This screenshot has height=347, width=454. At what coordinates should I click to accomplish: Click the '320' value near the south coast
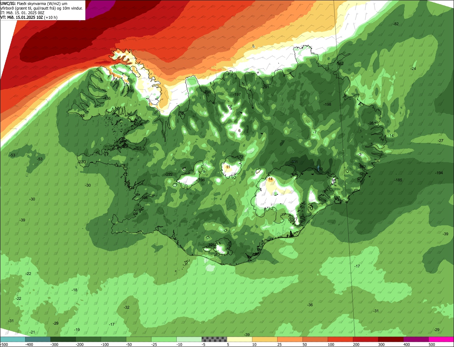point(212,245)
